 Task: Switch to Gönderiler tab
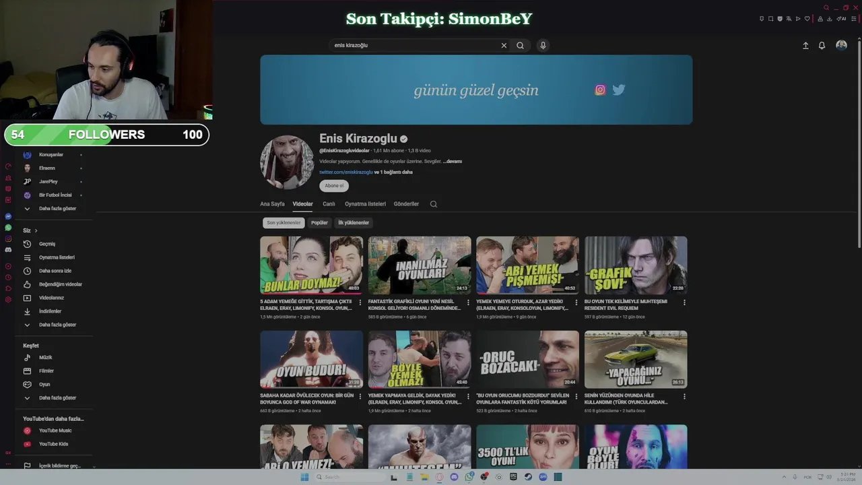[x=406, y=204]
